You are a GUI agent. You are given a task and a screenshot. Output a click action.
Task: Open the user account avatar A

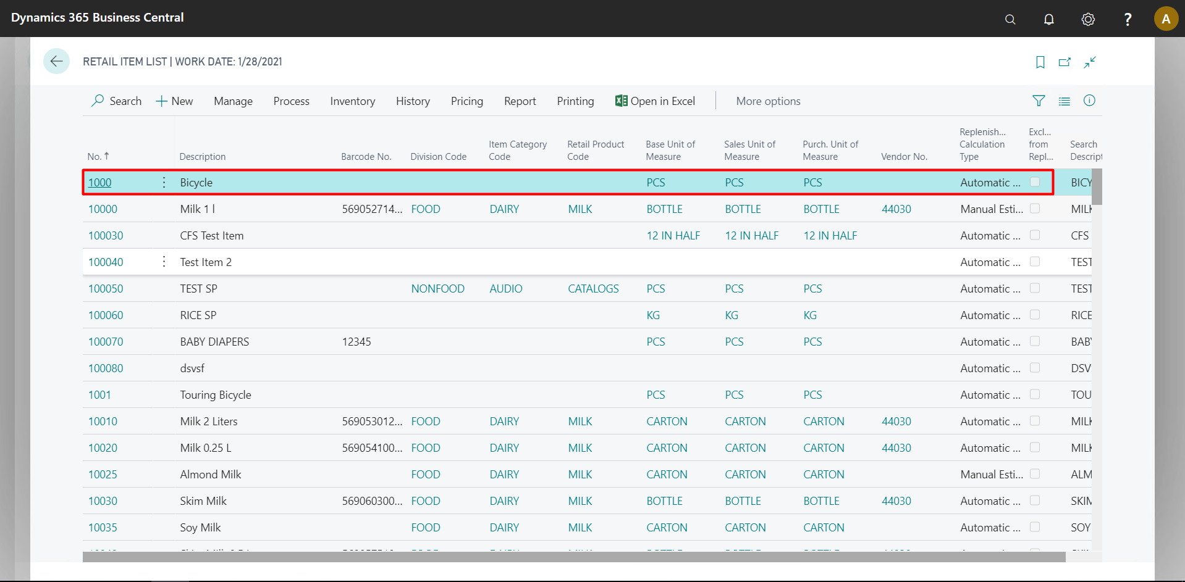[1166, 19]
